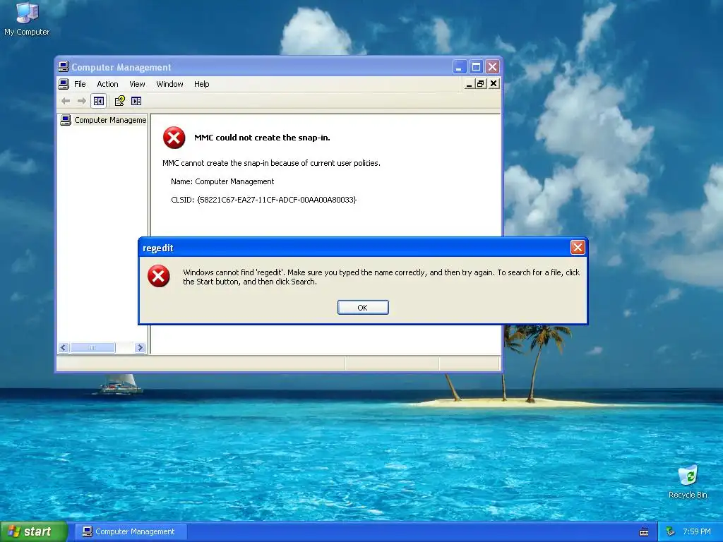Viewport: 723px width, 542px height.
Task: Click the tree pane scroll left arrow
Action: tap(64, 347)
